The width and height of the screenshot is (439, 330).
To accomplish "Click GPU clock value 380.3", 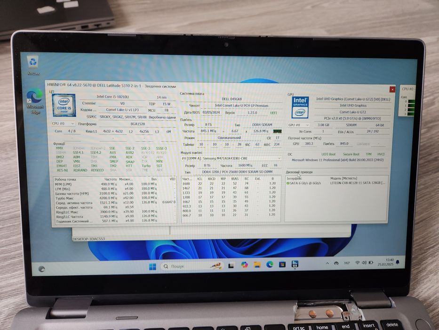I will click(x=309, y=144).
